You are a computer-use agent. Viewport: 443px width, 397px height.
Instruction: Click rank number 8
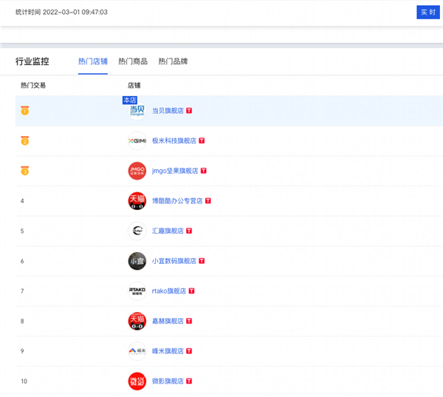click(x=22, y=321)
